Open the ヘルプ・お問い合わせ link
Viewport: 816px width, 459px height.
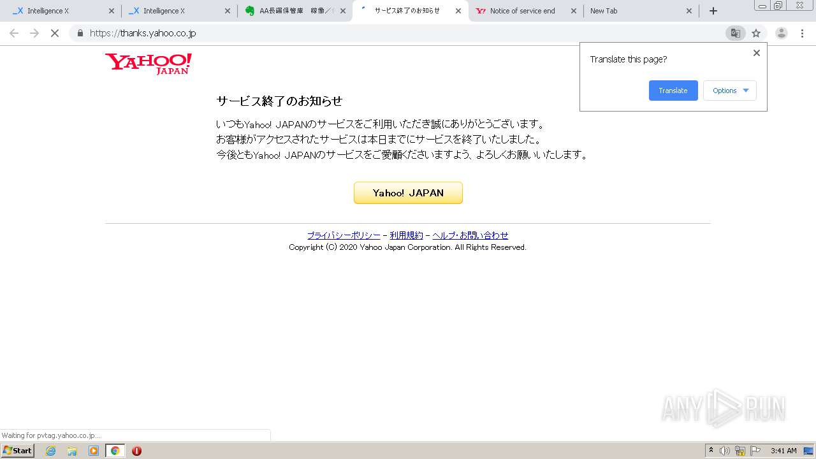pos(470,235)
